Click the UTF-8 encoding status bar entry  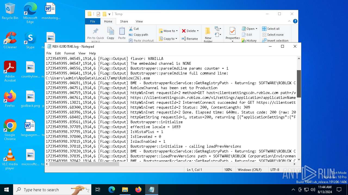(275, 170)
